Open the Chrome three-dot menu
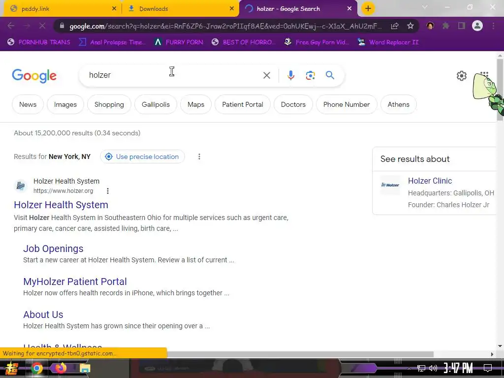Screen dimensions: 504x378 [x=493, y=26]
